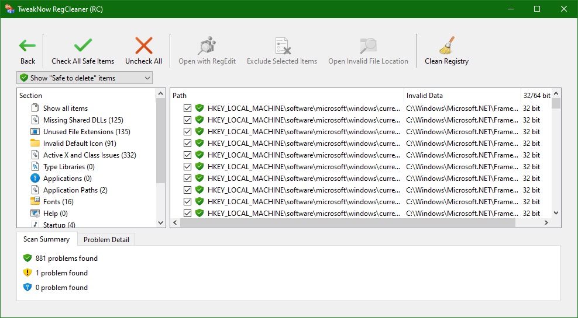The width and height of the screenshot is (578, 318).
Task: Click Open Invalid File Location icon
Action: pyautogui.click(x=368, y=46)
